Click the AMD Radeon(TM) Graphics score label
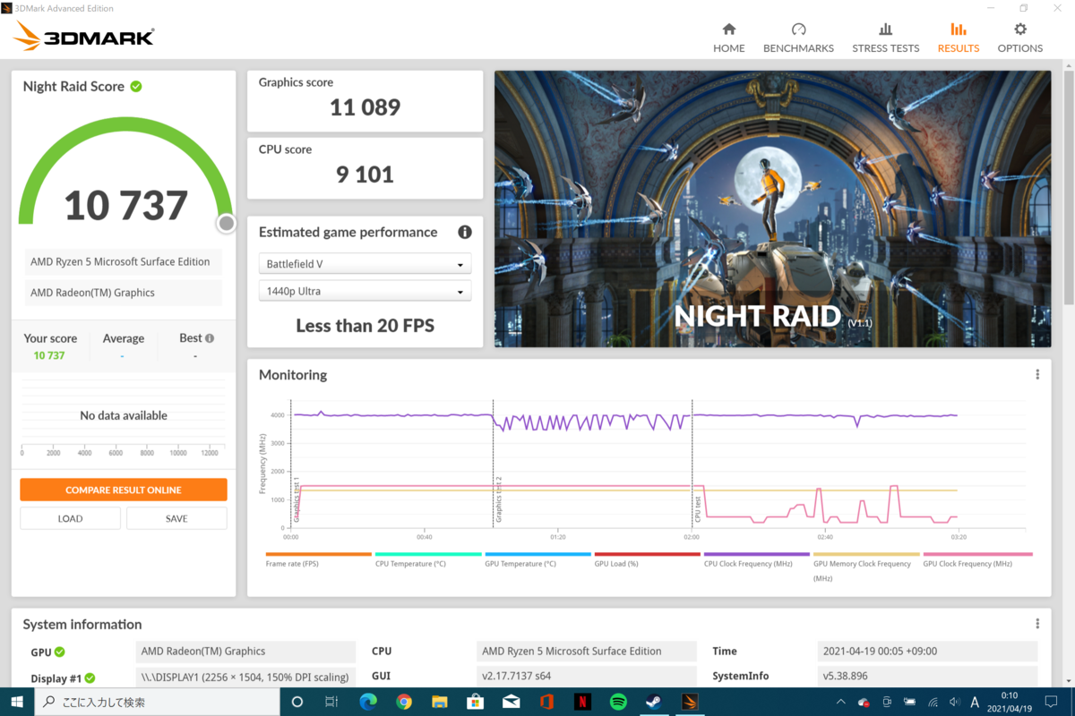1075x716 pixels. (x=122, y=293)
